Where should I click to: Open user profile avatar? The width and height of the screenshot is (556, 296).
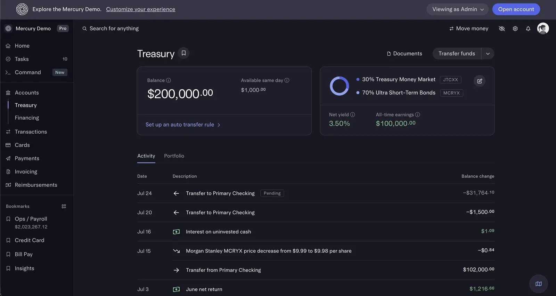coord(543,29)
